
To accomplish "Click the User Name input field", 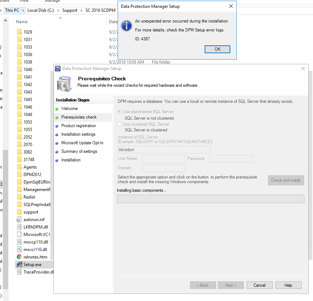I will [164, 159].
